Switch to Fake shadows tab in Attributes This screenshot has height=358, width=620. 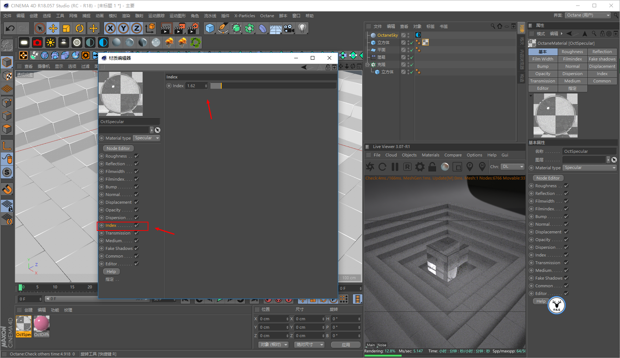(602, 59)
